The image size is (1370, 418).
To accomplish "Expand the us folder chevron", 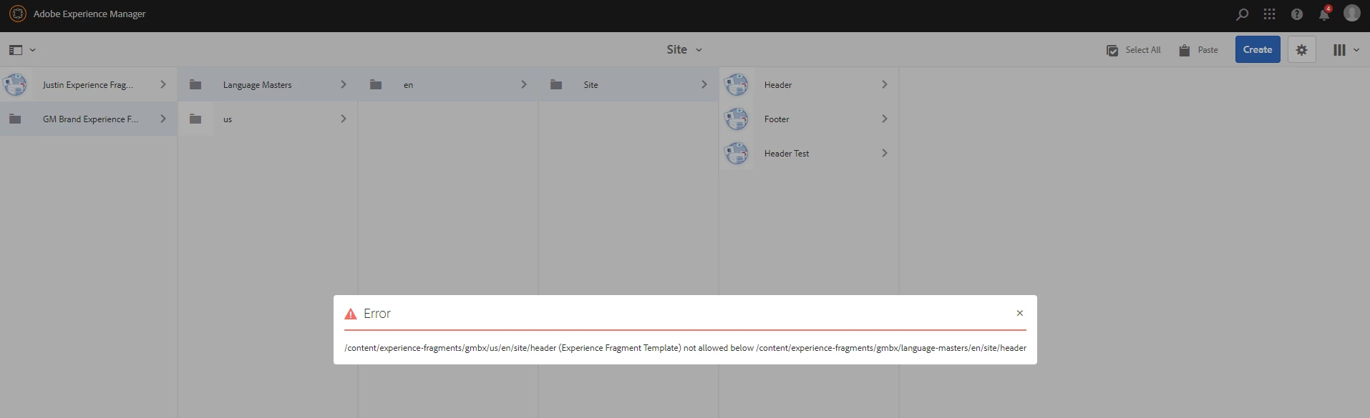I will 344,119.
